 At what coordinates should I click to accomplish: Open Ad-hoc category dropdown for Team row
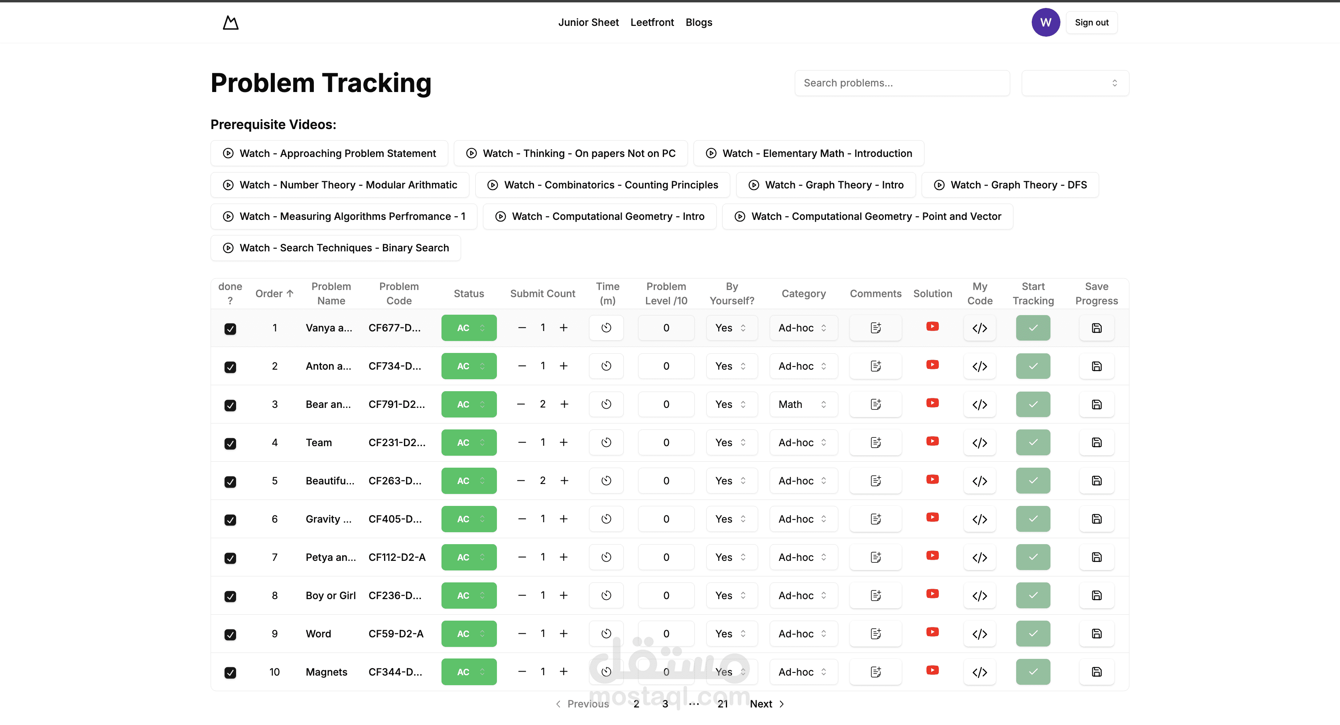click(803, 443)
